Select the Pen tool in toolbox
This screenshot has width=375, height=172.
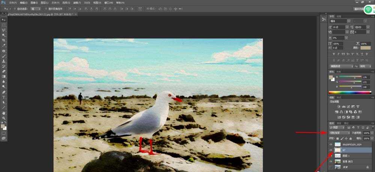coord(4,92)
